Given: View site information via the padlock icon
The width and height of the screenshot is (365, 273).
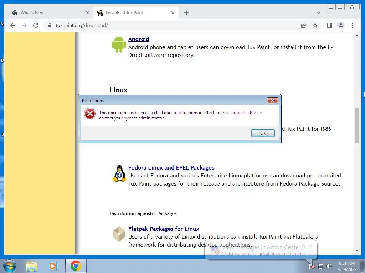Looking at the screenshot, I should click(x=50, y=25).
